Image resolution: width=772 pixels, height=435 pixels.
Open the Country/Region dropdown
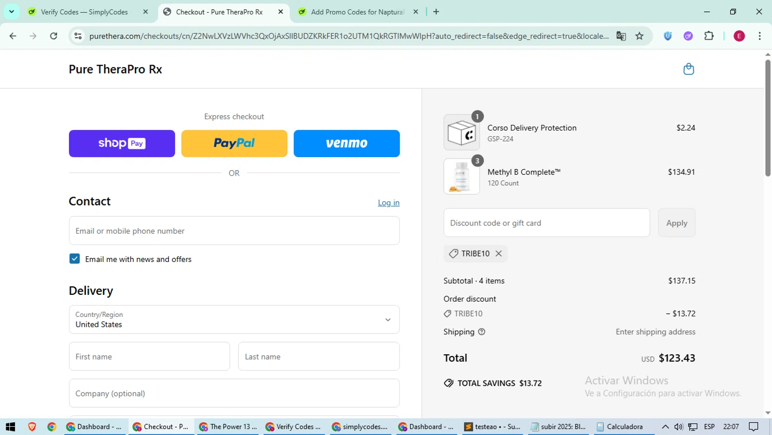234,319
